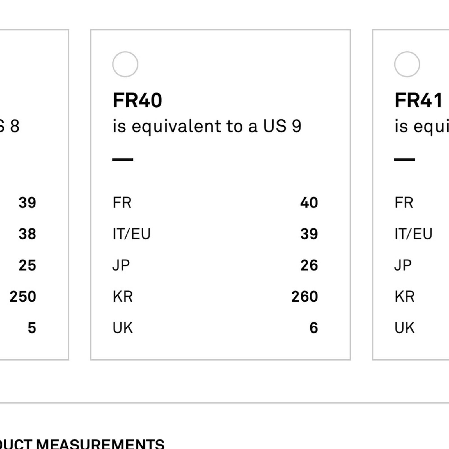Click the IT/EU label in FR41 card

413,234
